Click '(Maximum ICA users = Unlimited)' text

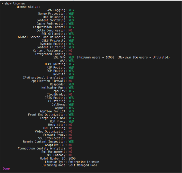click(x=144, y=57)
